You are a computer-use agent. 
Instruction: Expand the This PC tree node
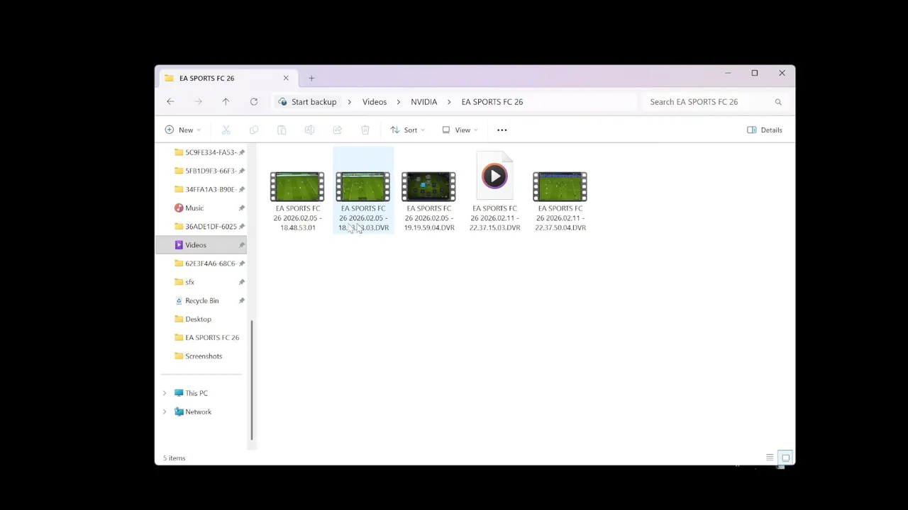click(x=165, y=393)
